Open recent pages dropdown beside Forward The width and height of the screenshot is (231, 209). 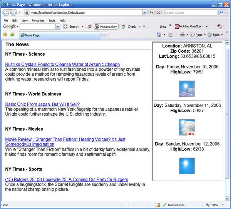click(x=20, y=13)
